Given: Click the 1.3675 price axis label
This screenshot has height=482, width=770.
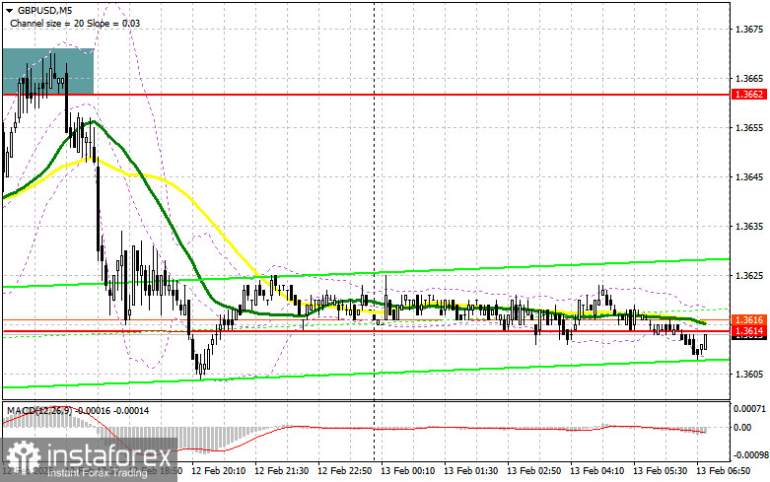Looking at the screenshot, I should tap(749, 30).
